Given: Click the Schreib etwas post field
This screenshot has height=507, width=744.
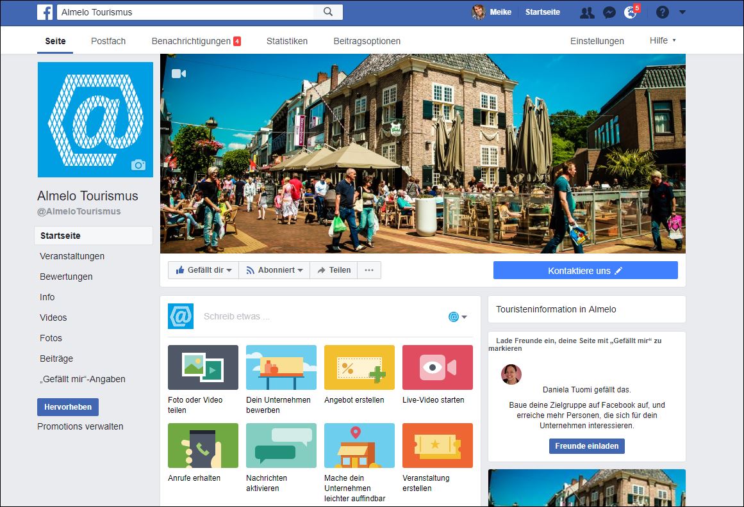Looking at the screenshot, I should tap(321, 316).
